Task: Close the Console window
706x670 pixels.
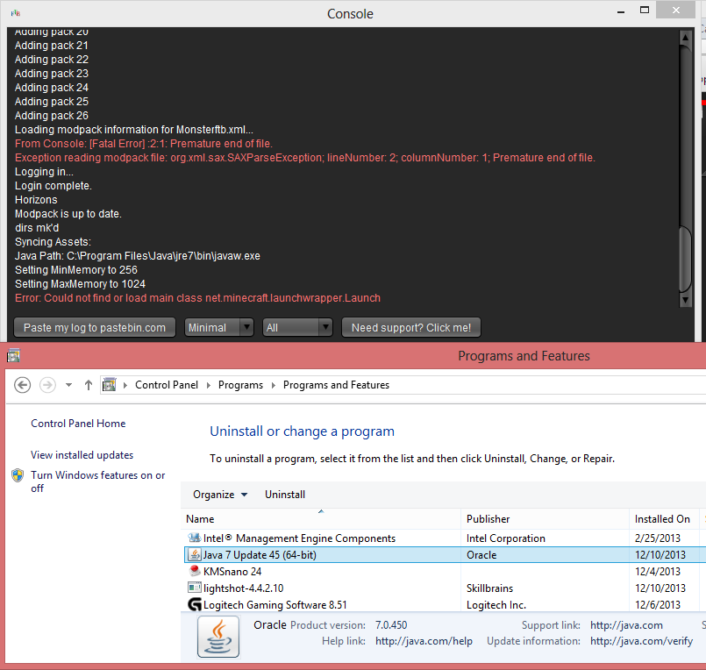Action: point(676,10)
